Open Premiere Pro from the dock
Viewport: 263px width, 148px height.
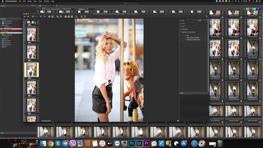pyautogui.click(x=147, y=143)
